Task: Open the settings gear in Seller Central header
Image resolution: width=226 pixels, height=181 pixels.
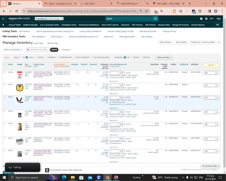Action: point(206,19)
